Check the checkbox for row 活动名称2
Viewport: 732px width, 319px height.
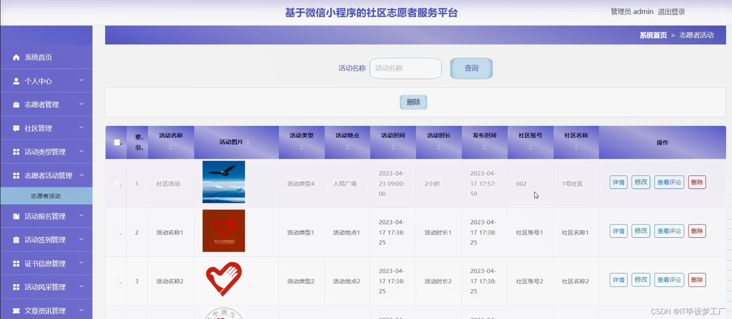(x=117, y=281)
